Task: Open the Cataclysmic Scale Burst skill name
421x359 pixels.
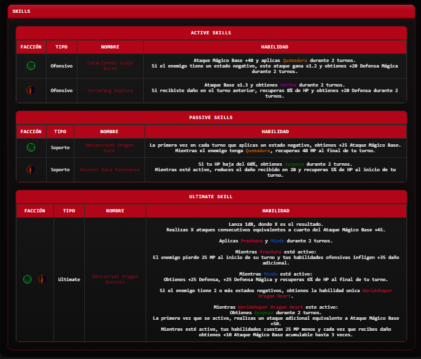Action: tap(110, 66)
